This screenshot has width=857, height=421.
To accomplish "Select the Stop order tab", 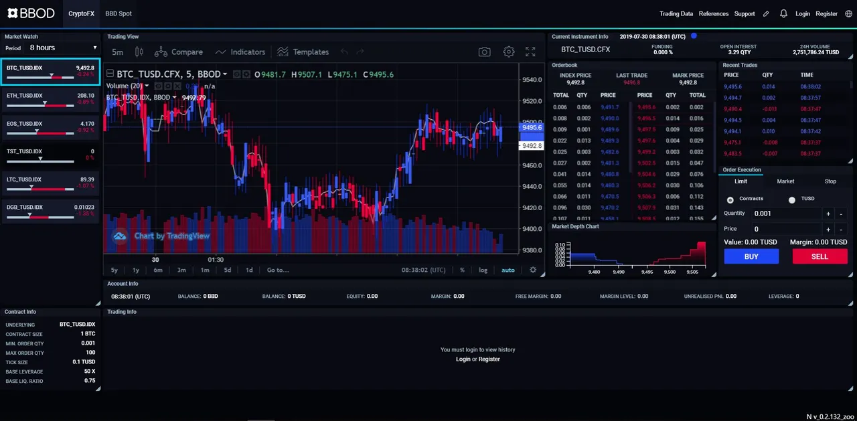I will [830, 181].
